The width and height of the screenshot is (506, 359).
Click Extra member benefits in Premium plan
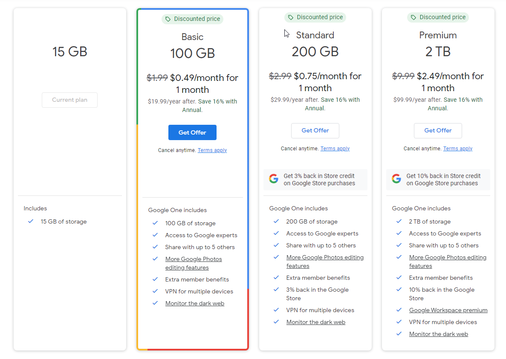pos(441,278)
